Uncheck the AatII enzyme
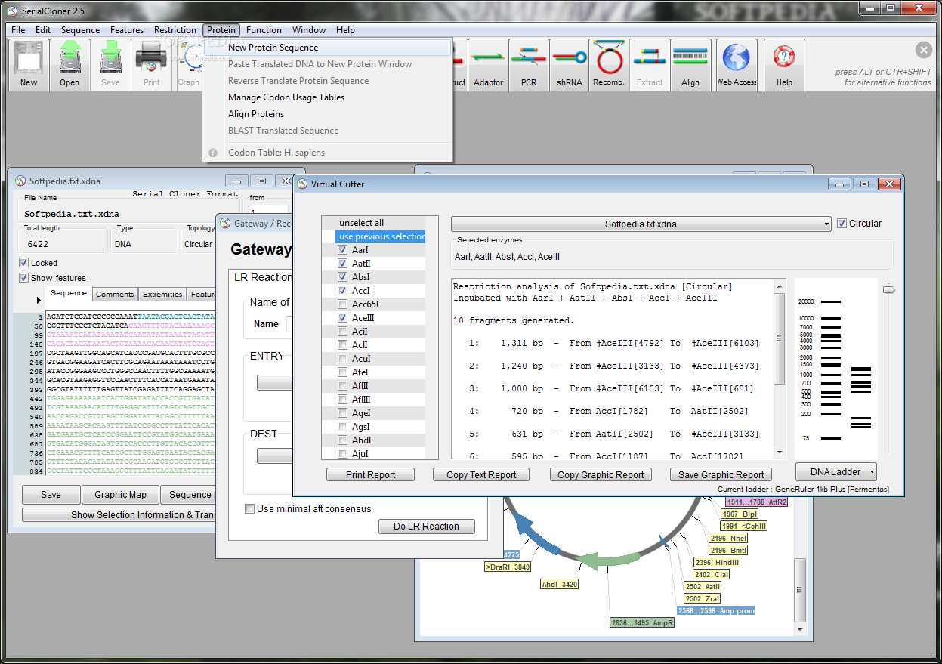 point(343,264)
